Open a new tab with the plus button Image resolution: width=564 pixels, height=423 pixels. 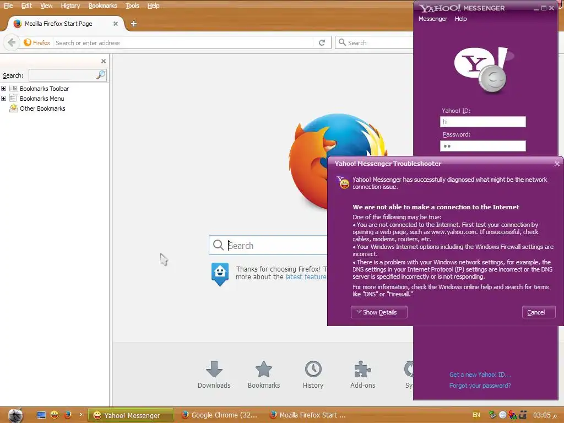coord(133,24)
